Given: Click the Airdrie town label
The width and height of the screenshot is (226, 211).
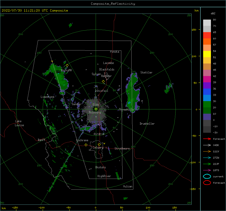Looking at the screenshot, I should coord(99,134).
